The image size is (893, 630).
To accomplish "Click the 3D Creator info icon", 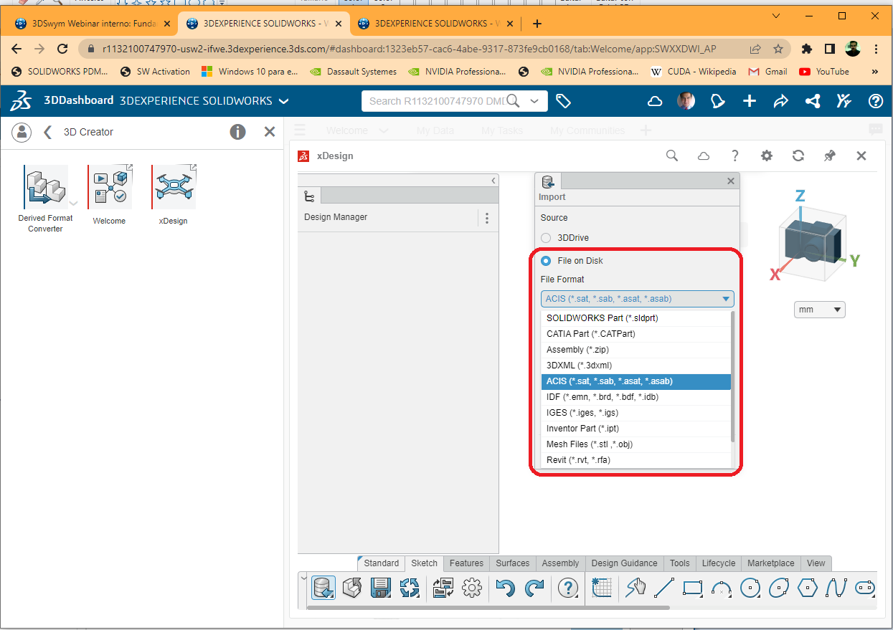I will pyautogui.click(x=237, y=132).
